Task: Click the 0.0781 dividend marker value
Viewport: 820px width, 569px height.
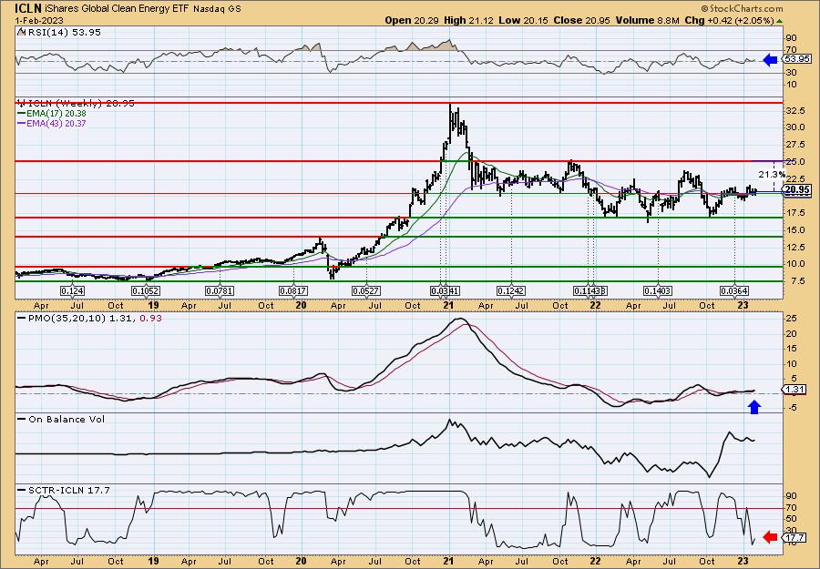Action: (219, 291)
